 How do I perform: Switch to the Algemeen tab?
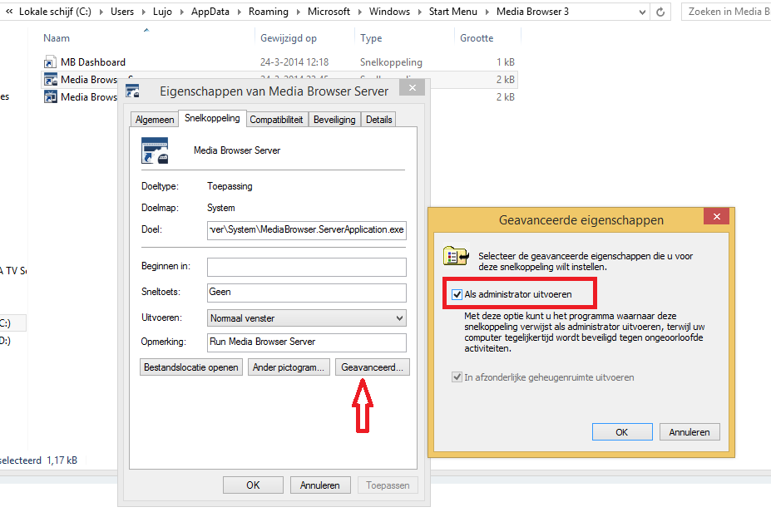click(155, 120)
